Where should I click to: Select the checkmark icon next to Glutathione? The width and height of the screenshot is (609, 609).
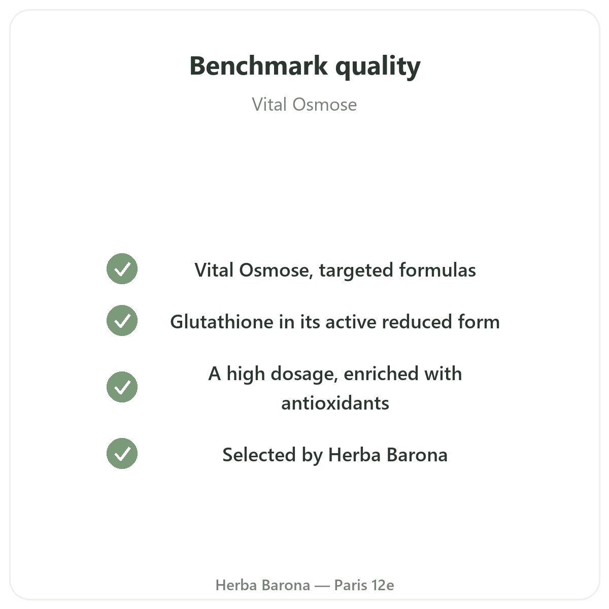pos(122,320)
